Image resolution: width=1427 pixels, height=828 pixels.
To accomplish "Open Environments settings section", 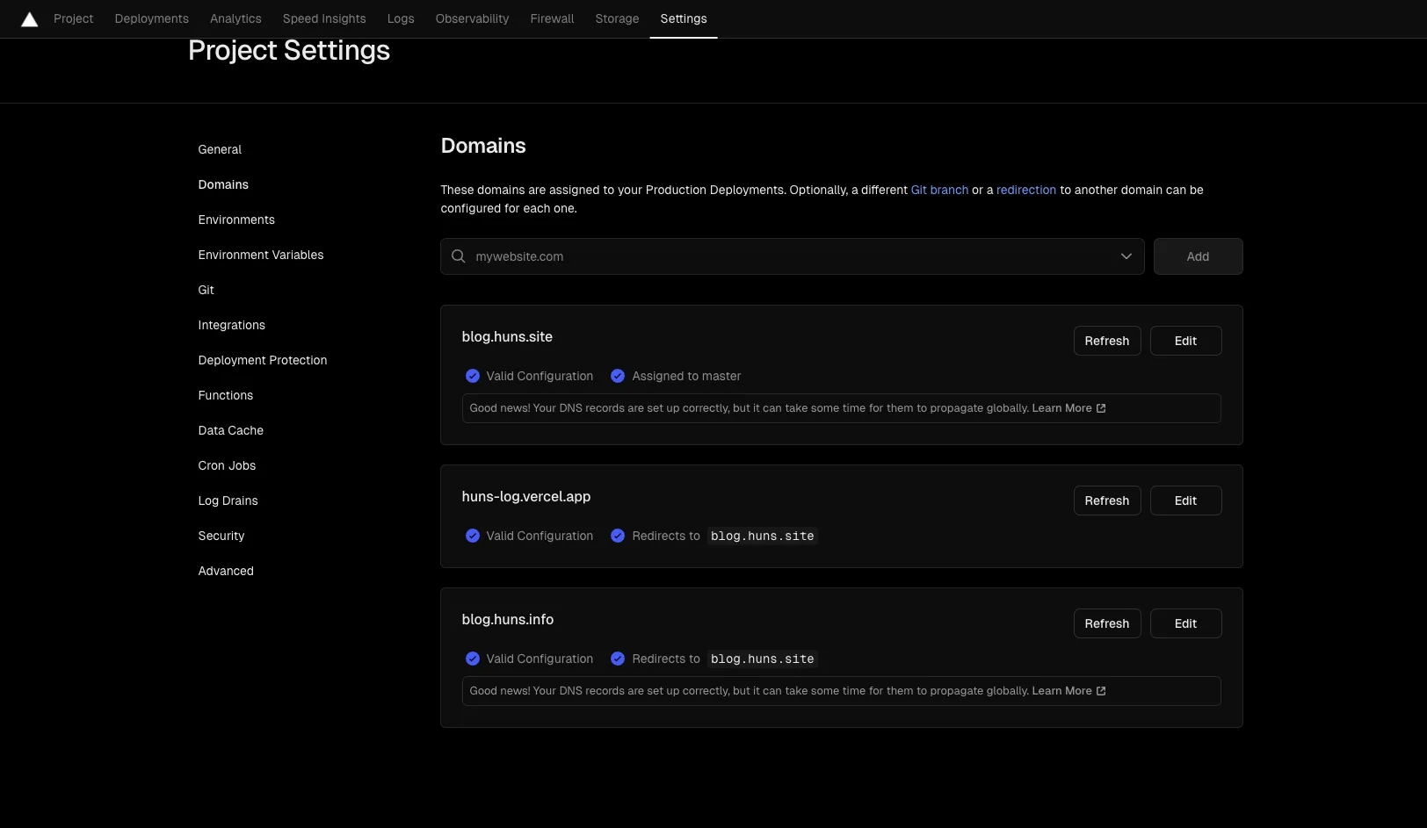I will [x=236, y=220].
